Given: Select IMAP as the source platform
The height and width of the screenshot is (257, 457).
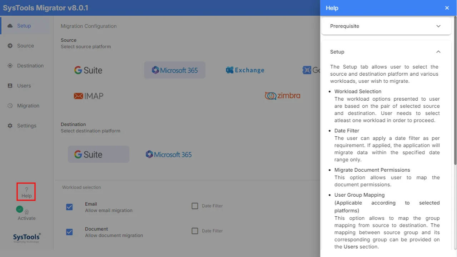Looking at the screenshot, I should point(88,96).
